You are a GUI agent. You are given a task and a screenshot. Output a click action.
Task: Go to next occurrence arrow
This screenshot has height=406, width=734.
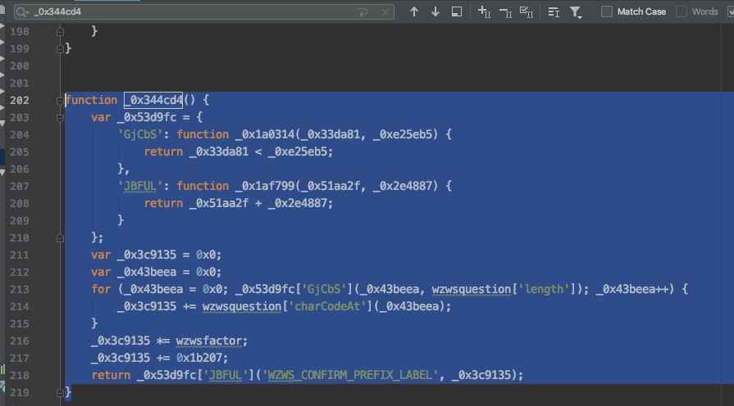pos(435,11)
